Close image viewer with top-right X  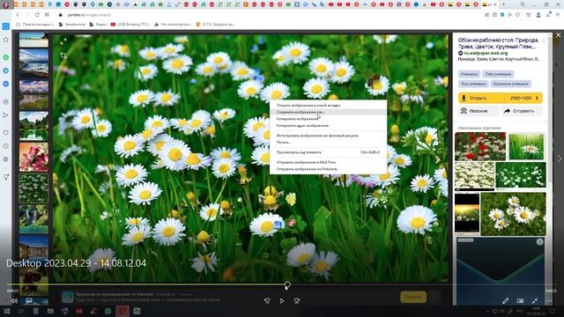point(558,35)
